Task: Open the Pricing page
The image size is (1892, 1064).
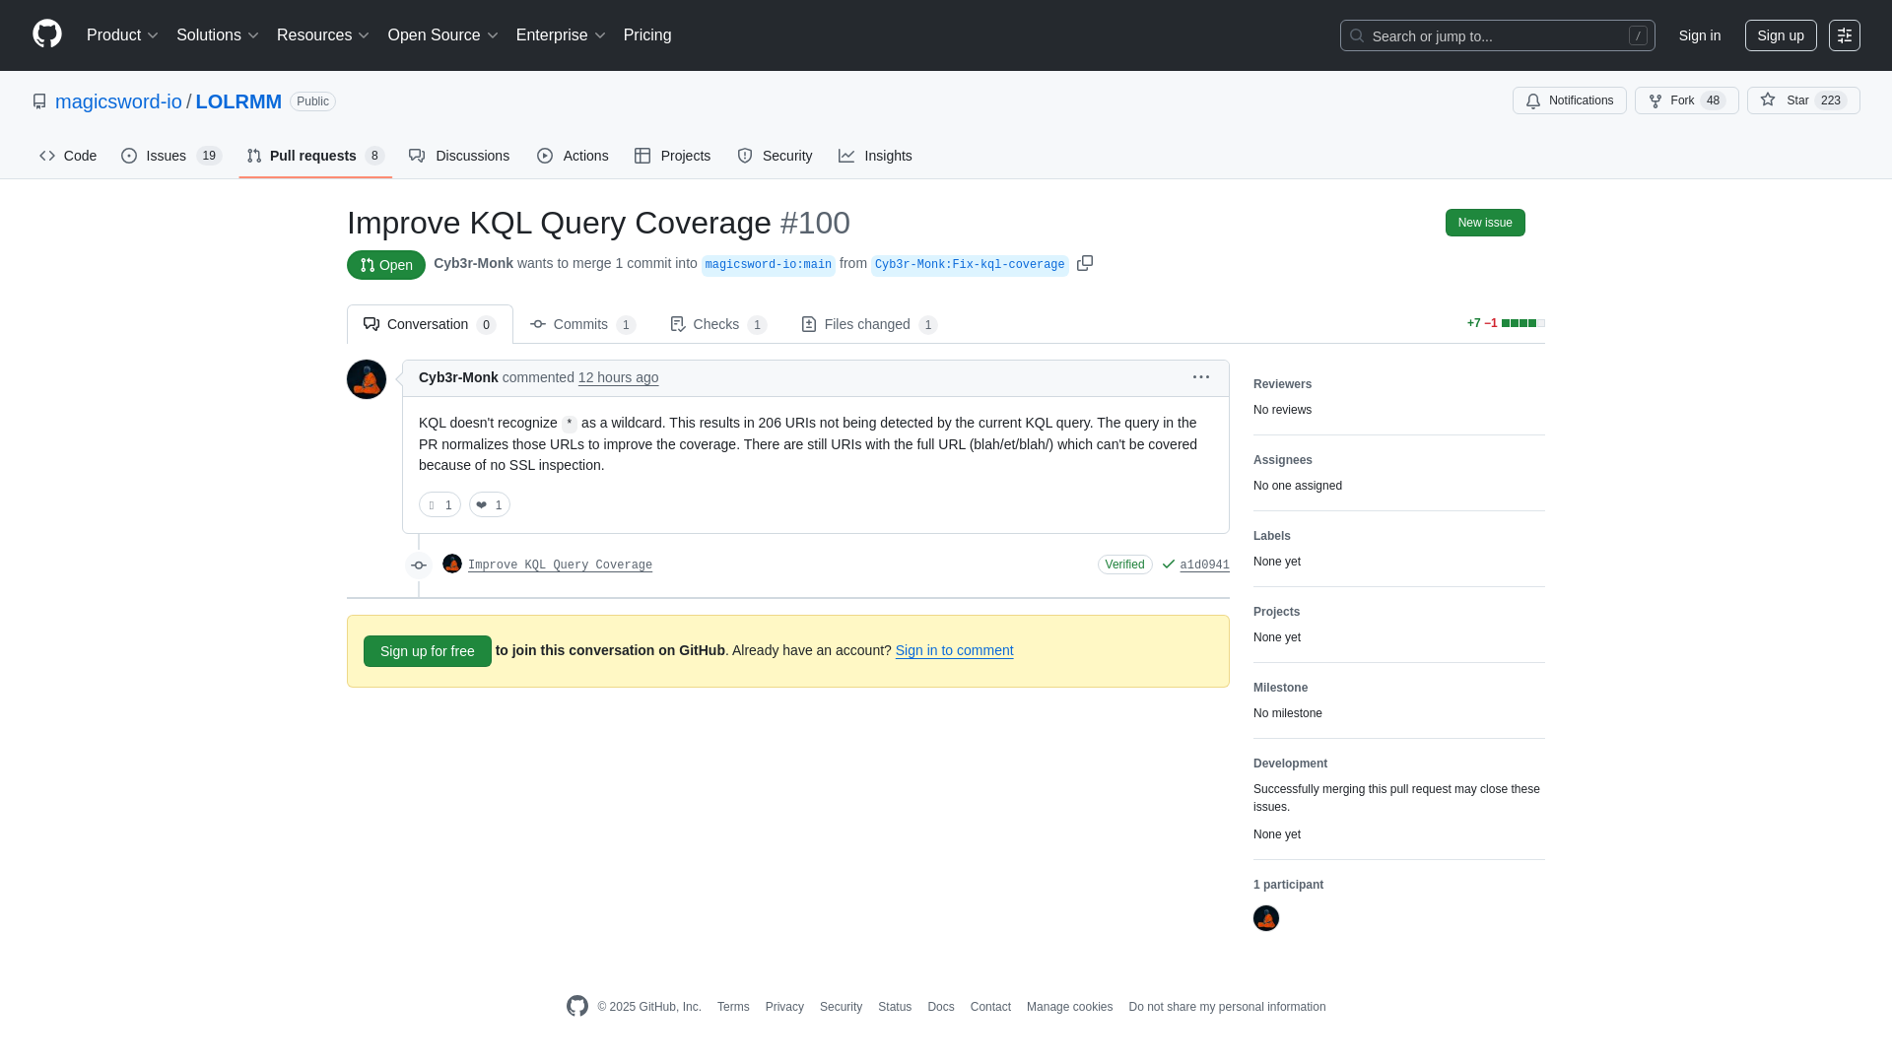Action: pos(647,35)
